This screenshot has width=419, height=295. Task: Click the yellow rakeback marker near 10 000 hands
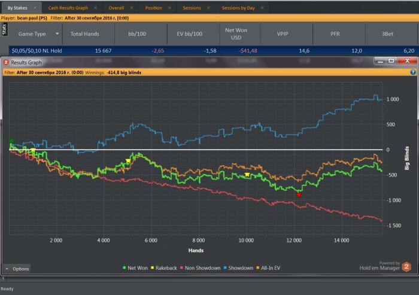[247, 175]
